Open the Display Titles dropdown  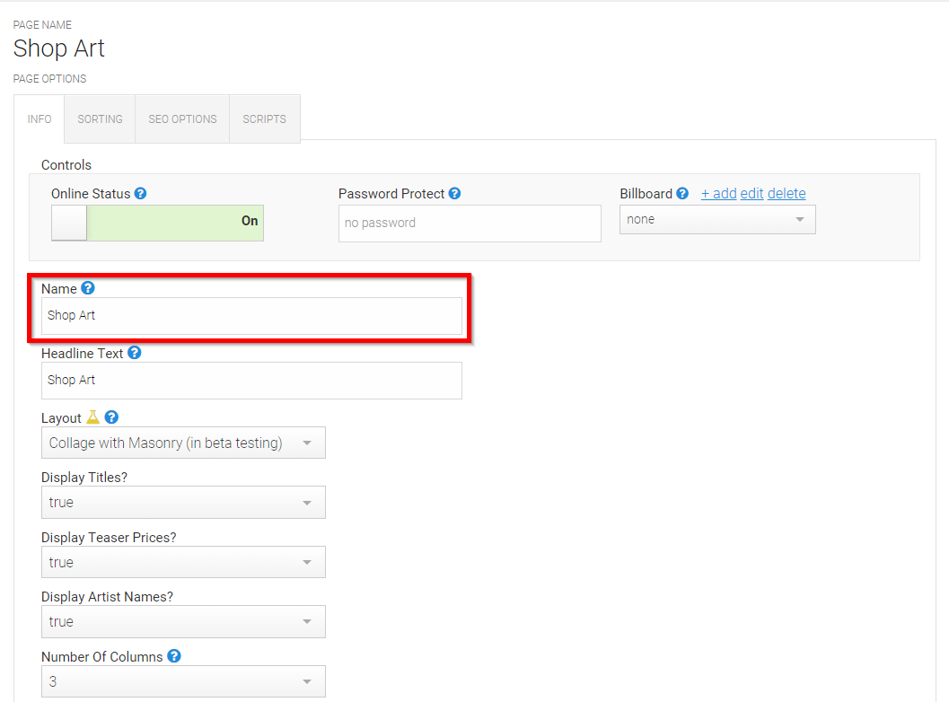(x=183, y=503)
